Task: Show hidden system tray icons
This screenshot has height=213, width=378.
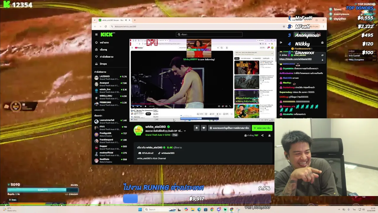Action: point(339,209)
